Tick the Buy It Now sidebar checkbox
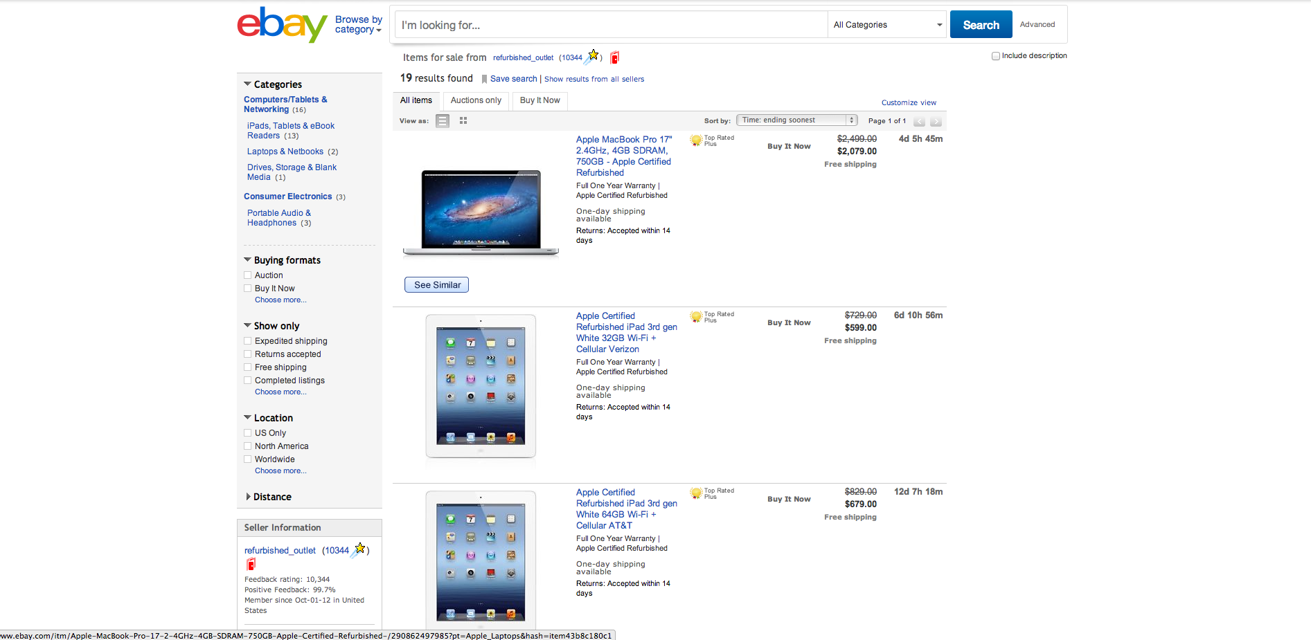The height and width of the screenshot is (640, 1311). [x=248, y=289]
